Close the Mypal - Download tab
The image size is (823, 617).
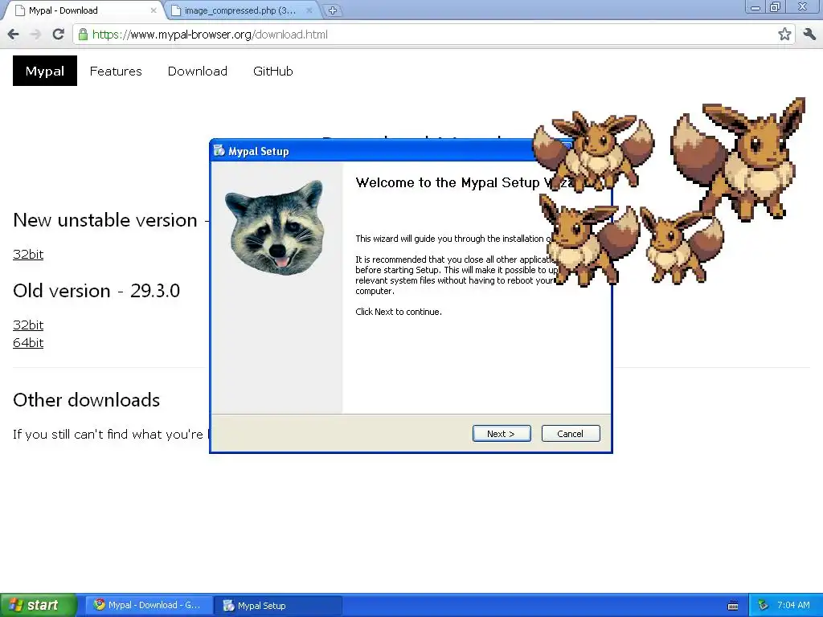click(x=154, y=10)
